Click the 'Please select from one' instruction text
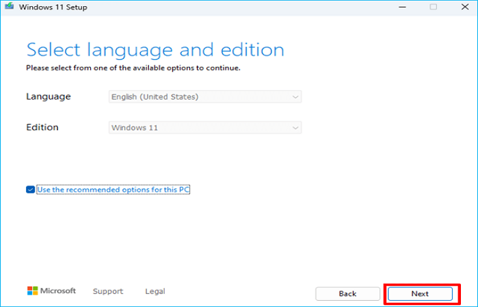478x307 pixels. [133, 68]
